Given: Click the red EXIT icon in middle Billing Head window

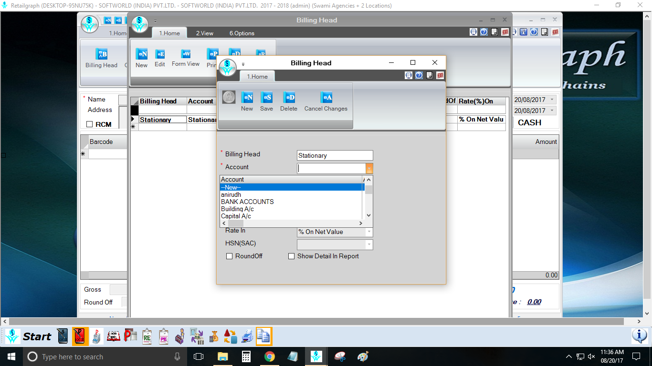Looking at the screenshot, I should [505, 32].
